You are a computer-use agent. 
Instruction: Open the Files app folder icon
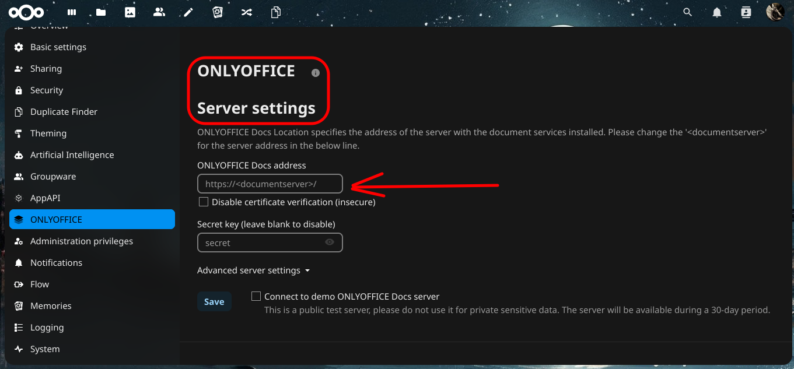coord(101,12)
